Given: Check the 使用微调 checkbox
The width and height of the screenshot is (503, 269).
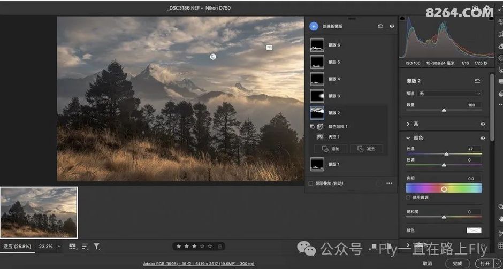Looking at the screenshot, I should pyautogui.click(x=408, y=197).
